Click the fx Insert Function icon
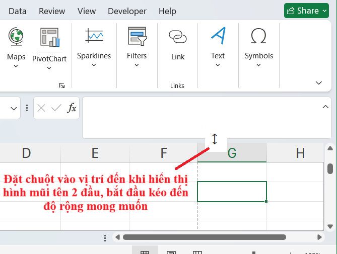 pyautogui.click(x=72, y=108)
